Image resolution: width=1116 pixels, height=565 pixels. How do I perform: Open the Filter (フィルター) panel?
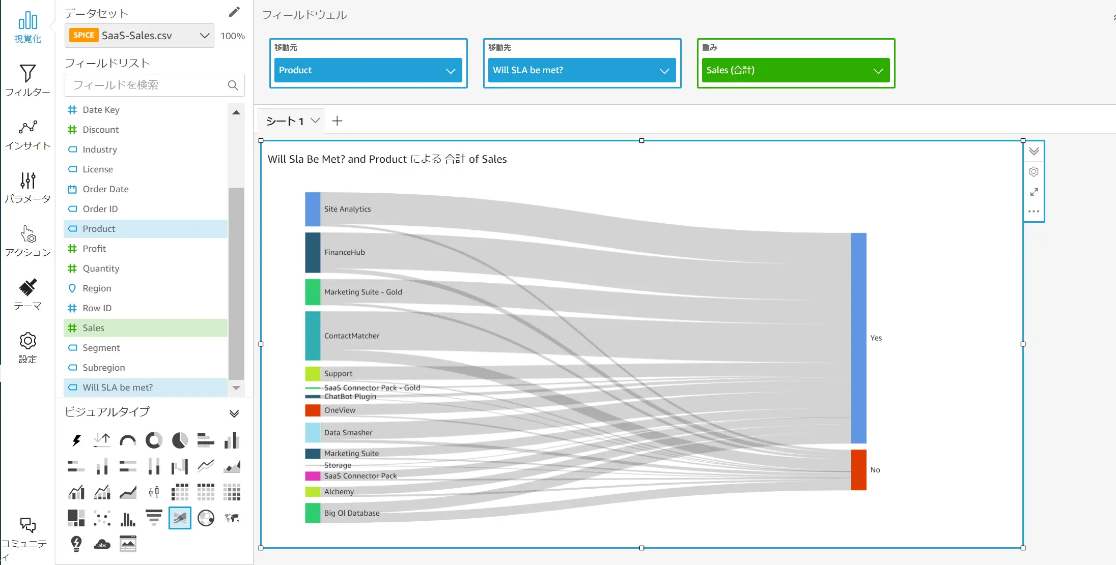[27, 80]
